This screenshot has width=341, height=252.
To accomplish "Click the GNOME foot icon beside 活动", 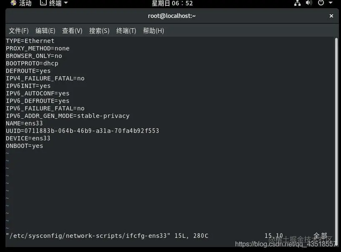I will [x=13, y=3].
